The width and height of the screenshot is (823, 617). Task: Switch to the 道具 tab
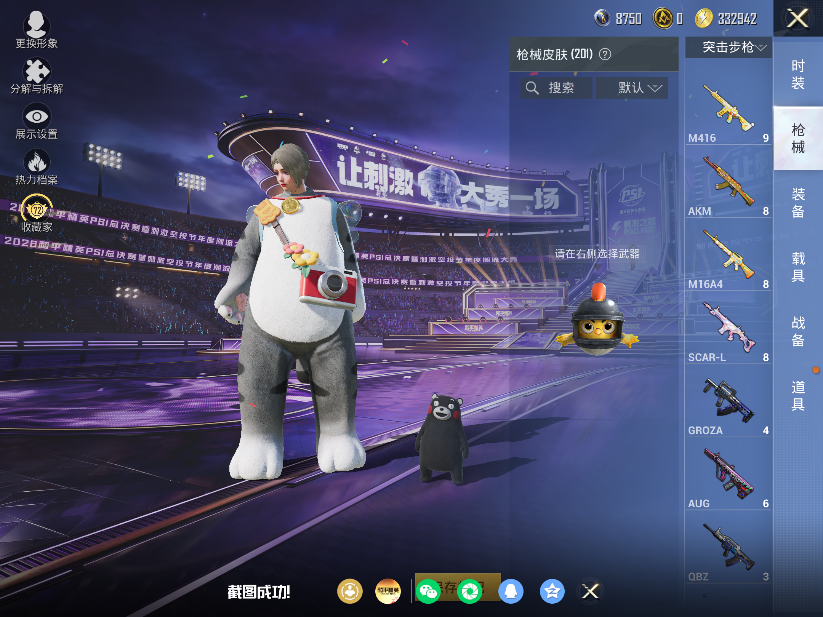[x=798, y=395]
